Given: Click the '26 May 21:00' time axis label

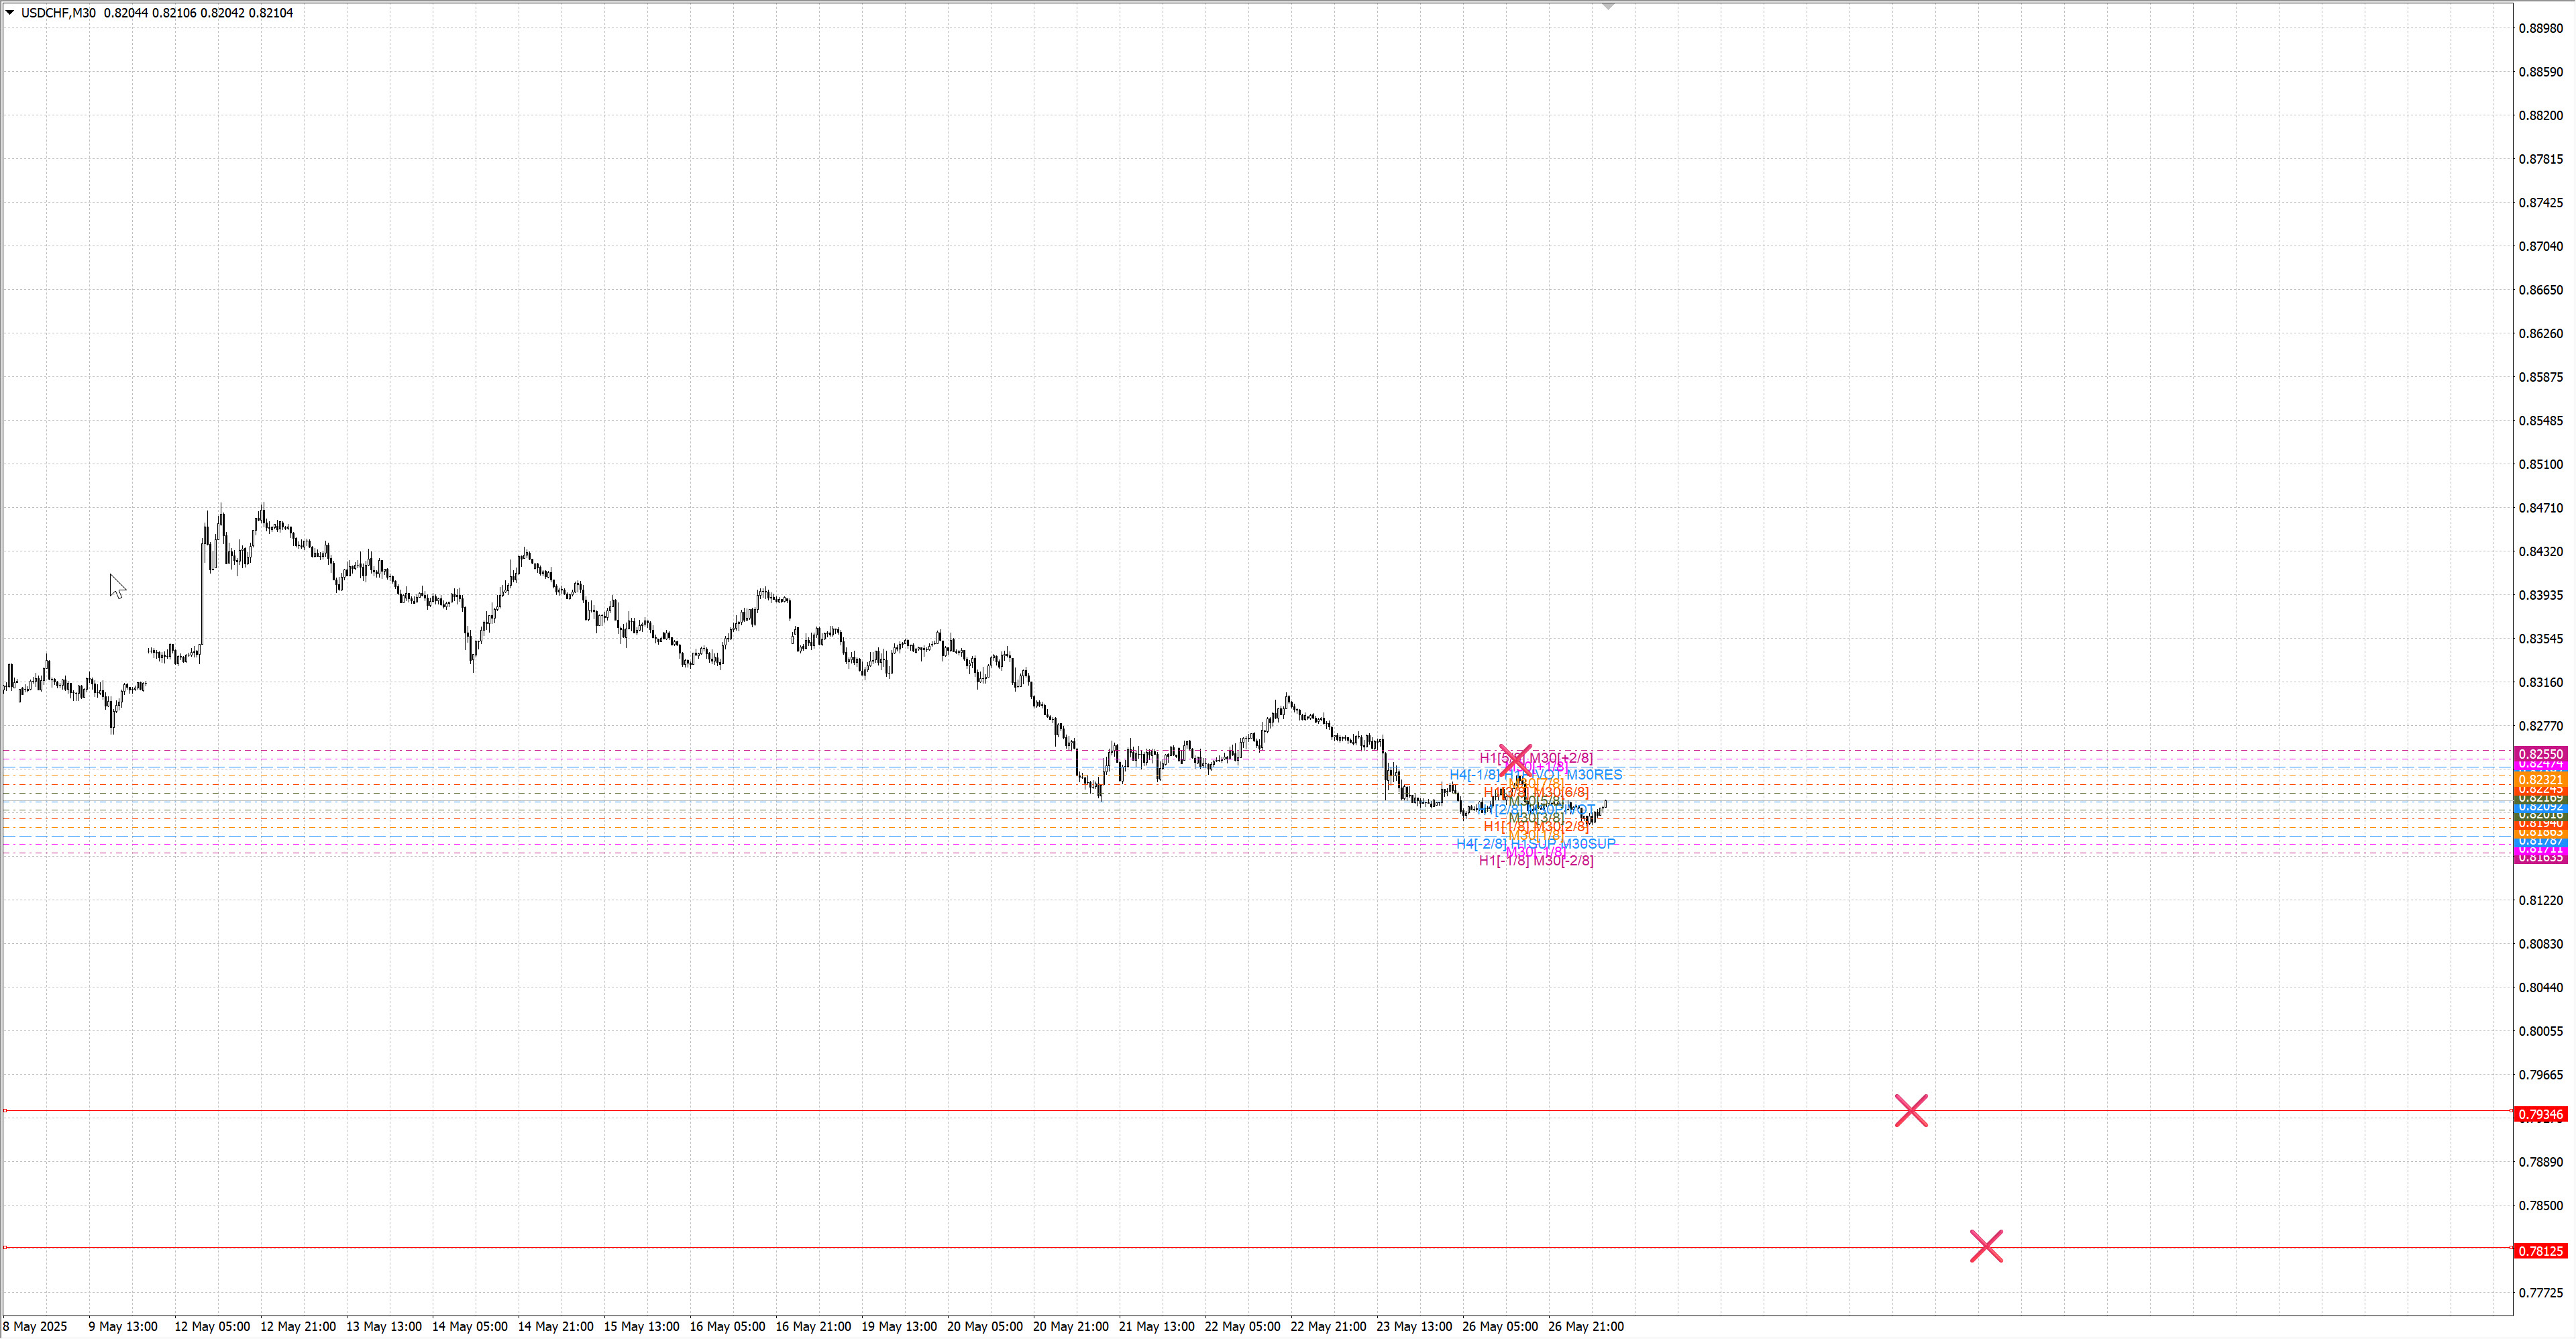Looking at the screenshot, I should coord(1585,1326).
